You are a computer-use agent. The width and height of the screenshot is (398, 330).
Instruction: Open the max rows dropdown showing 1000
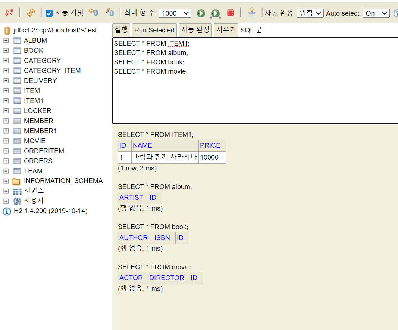click(175, 13)
